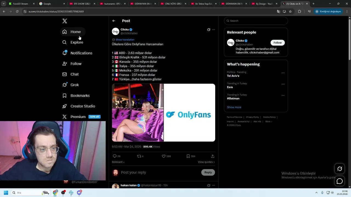
Task: Open Bookmarks in the sidebar
Action: point(76,95)
